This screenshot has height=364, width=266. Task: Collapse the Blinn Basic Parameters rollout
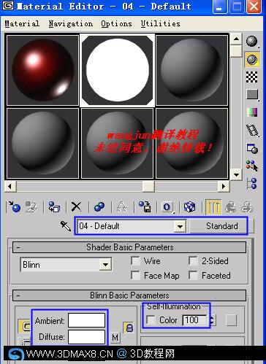pyautogui.click(x=129, y=295)
